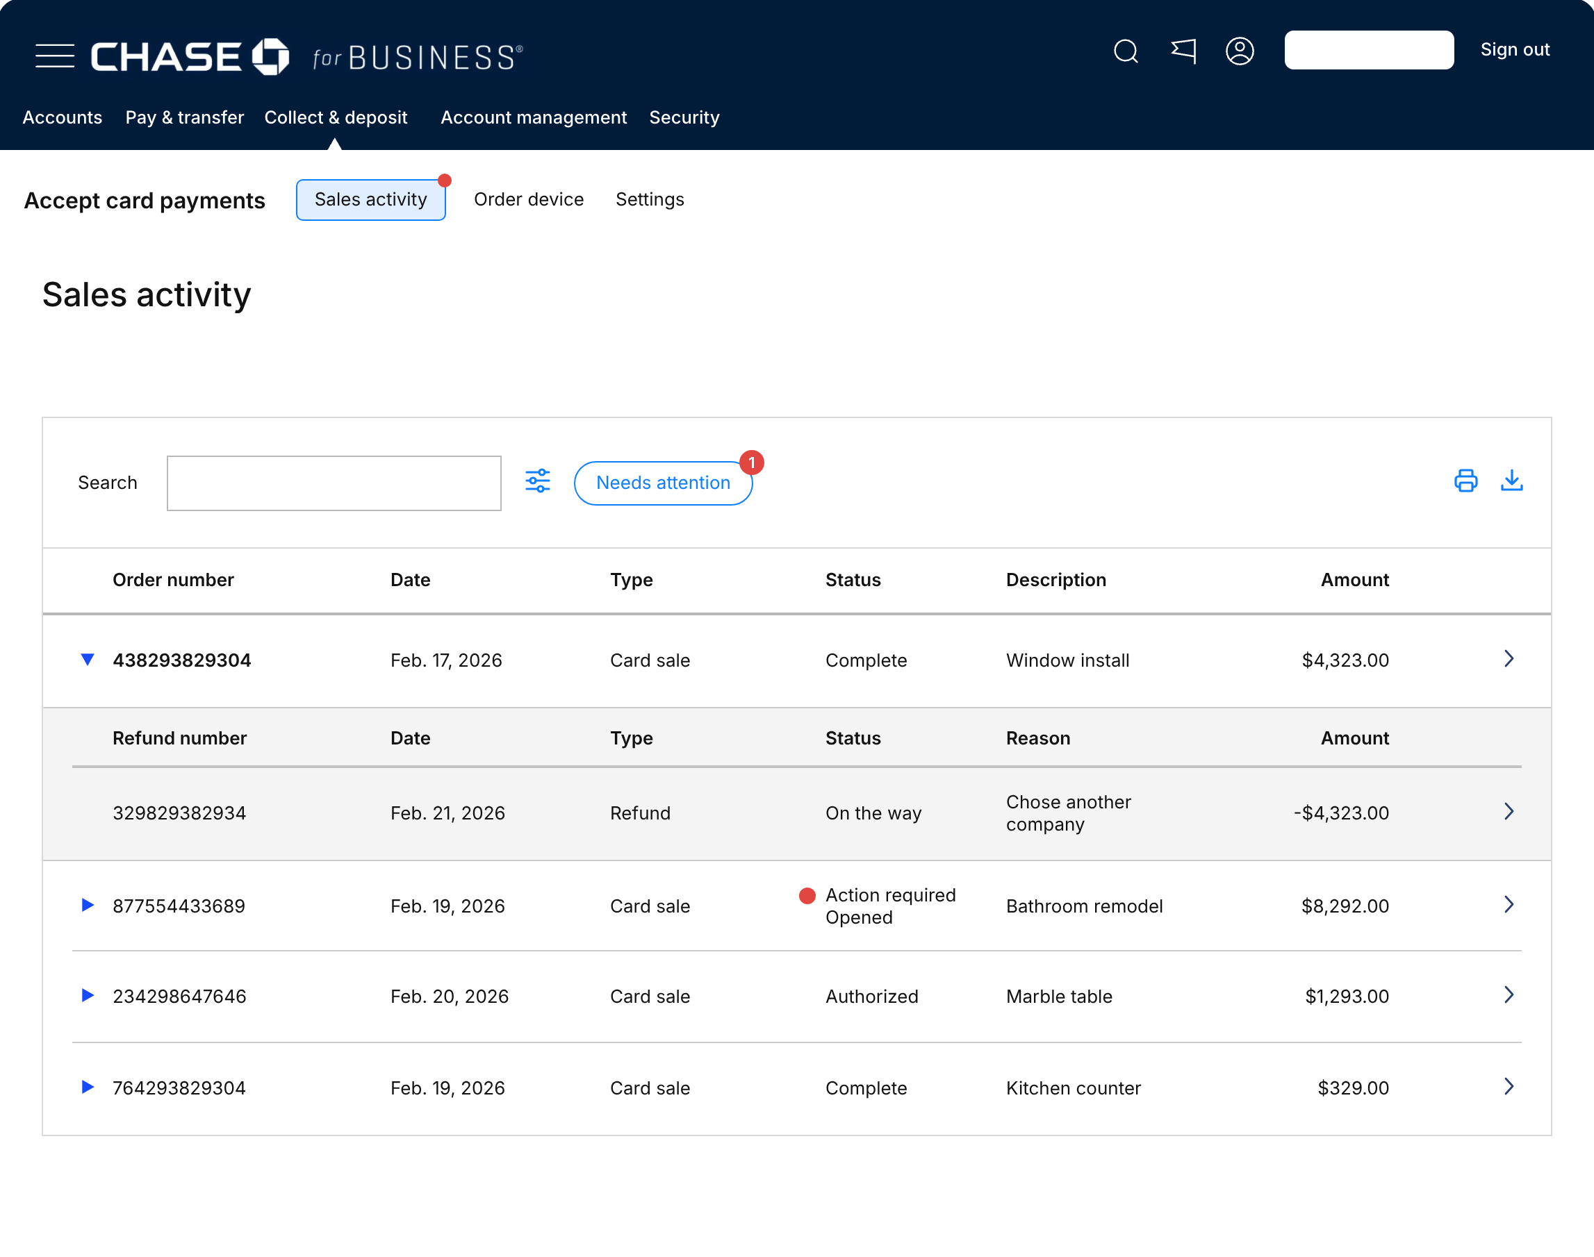The image size is (1594, 1257).
Task: Print the sales activity list
Action: pyautogui.click(x=1466, y=481)
